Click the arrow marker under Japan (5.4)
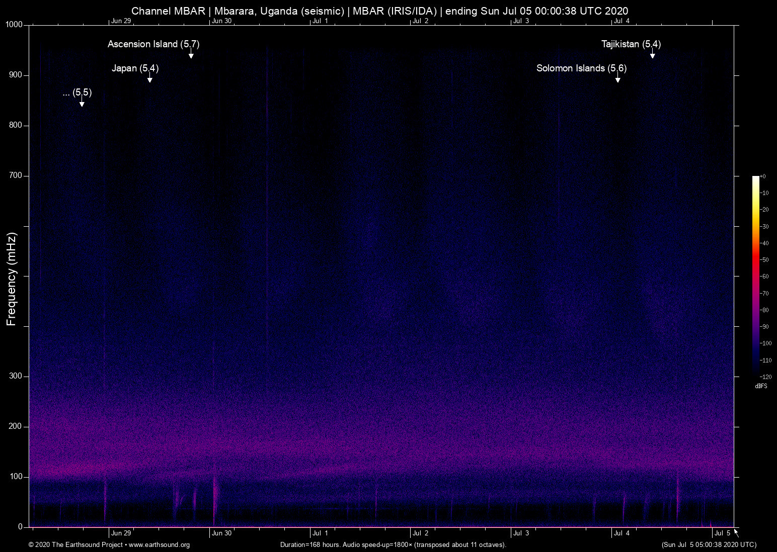Screen dimensions: 777x552 pos(150,79)
